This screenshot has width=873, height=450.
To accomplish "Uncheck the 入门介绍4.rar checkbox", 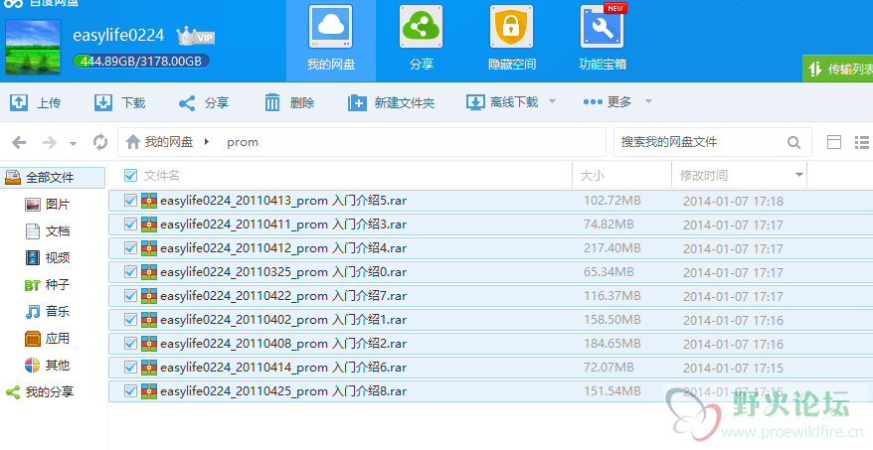I will click(x=130, y=248).
